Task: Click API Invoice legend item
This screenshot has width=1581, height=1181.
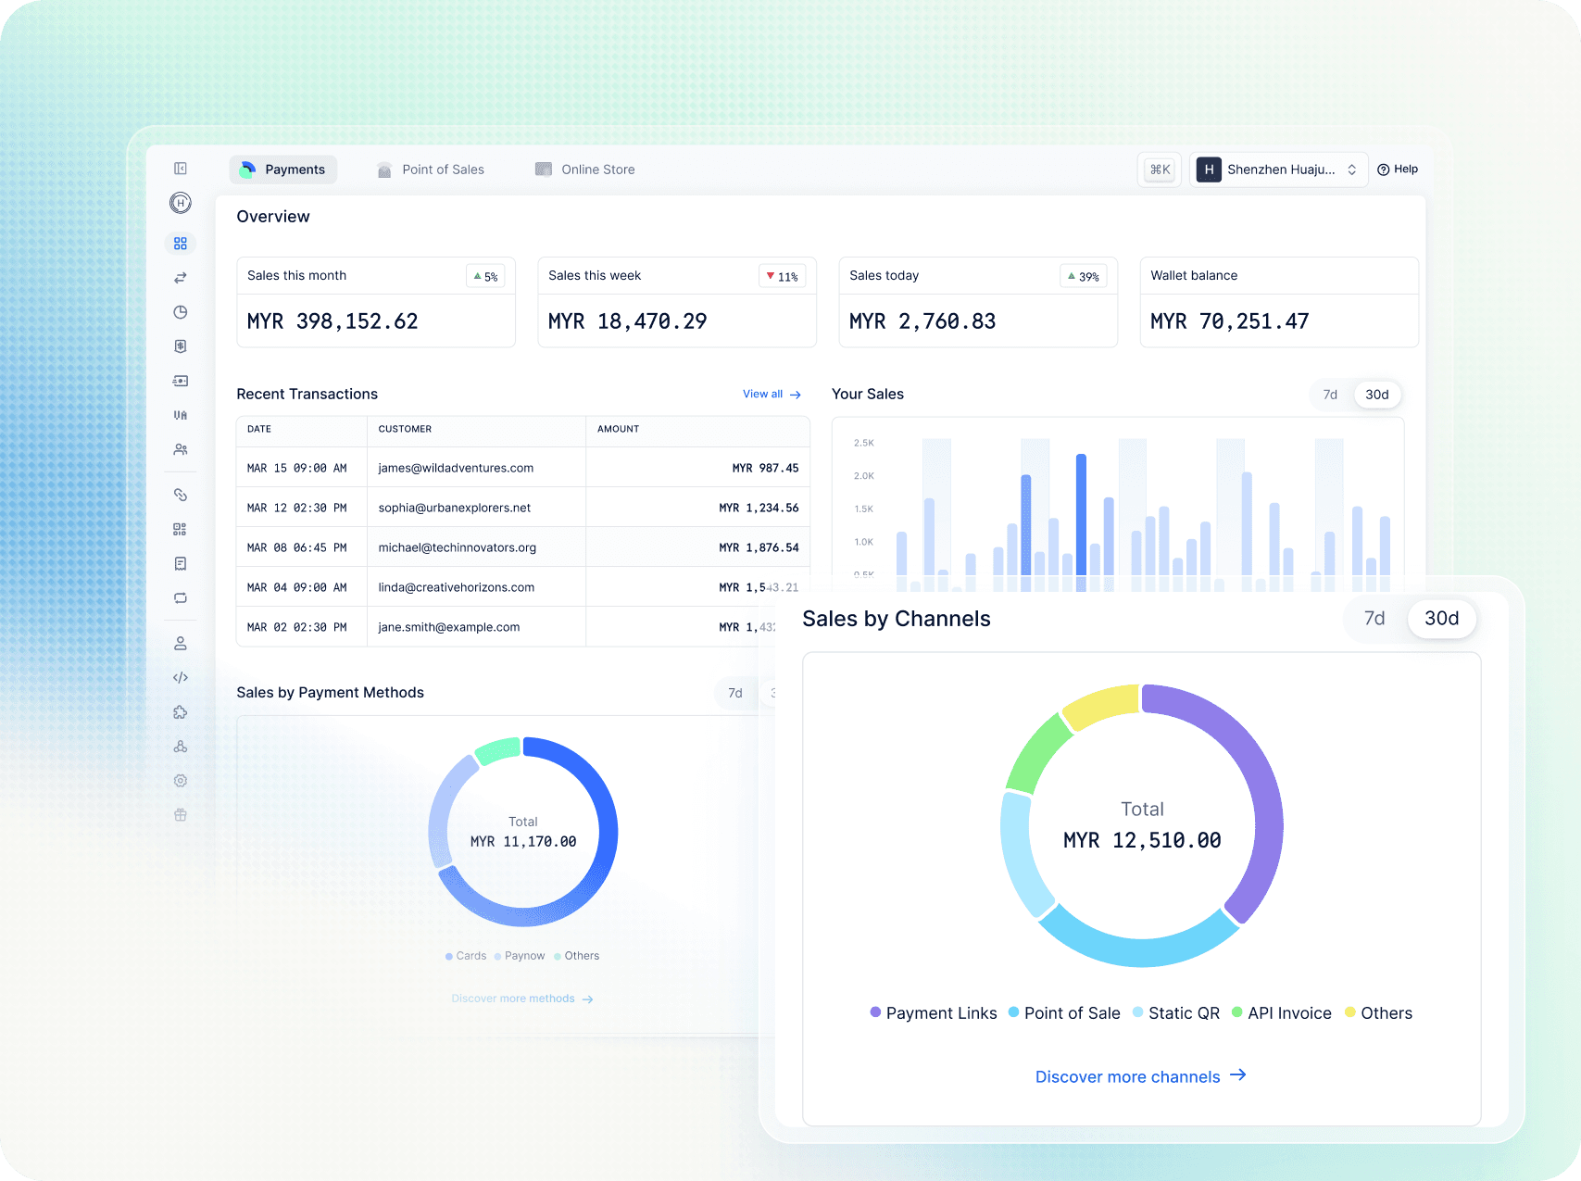Action: (x=1282, y=1013)
